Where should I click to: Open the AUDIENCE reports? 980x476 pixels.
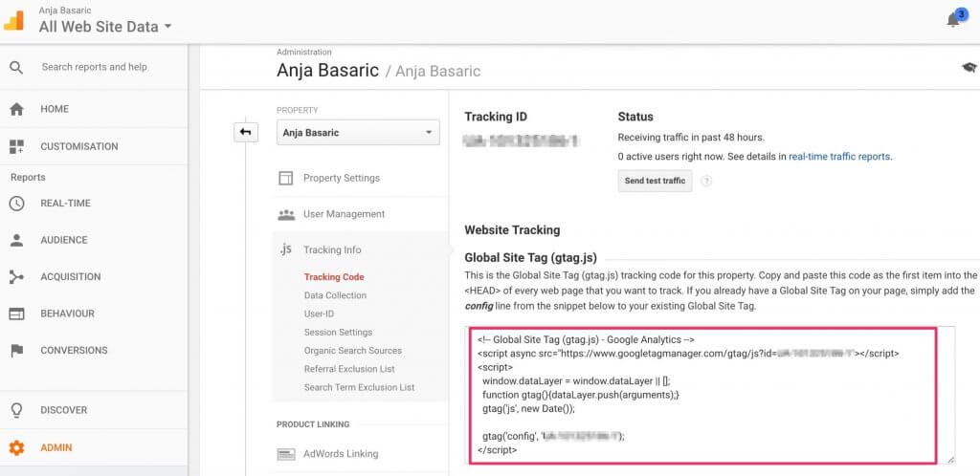click(64, 240)
